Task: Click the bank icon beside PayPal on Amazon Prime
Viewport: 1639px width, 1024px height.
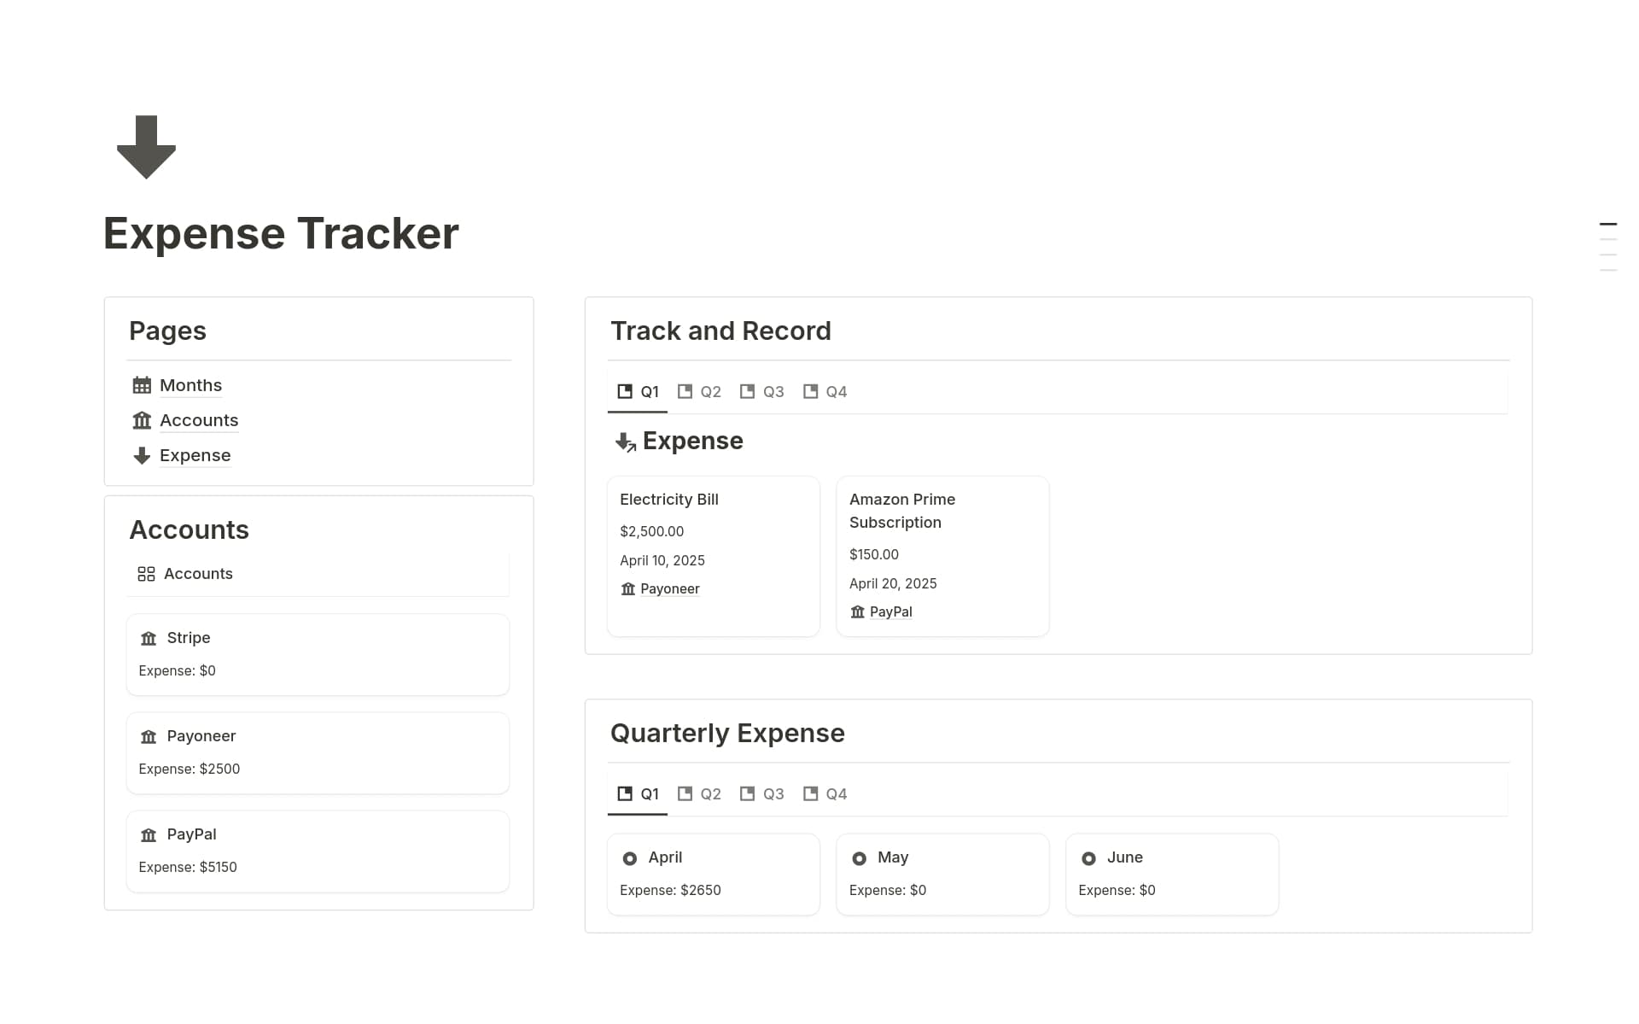Action: click(x=857, y=611)
